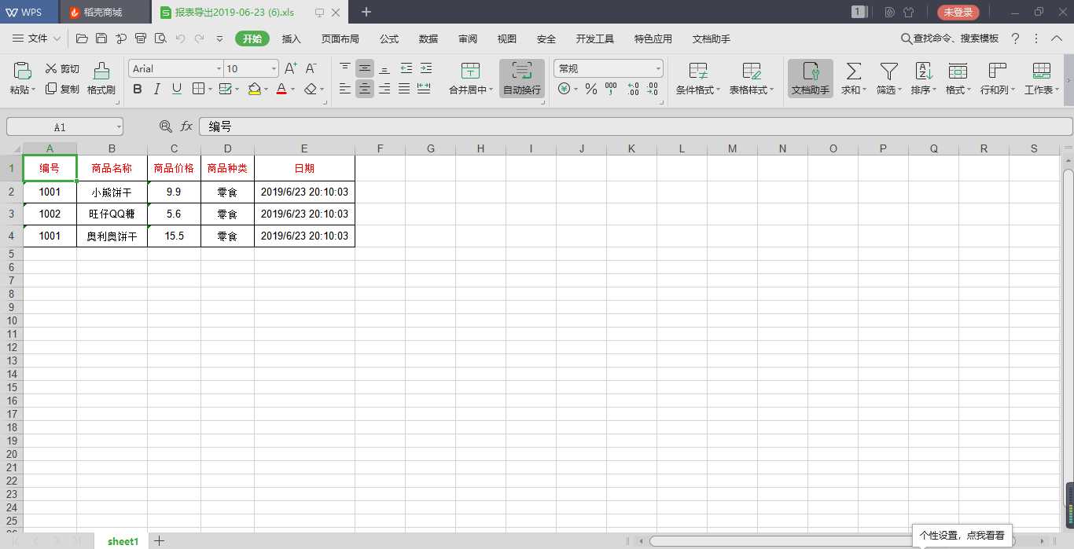This screenshot has height=549, width=1074.
Task: Click the 个性设置，点我看看 tooltip
Action: [x=962, y=535]
